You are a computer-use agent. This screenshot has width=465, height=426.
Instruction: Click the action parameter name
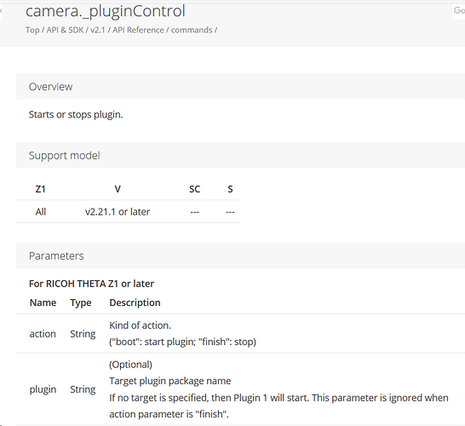click(43, 334)
